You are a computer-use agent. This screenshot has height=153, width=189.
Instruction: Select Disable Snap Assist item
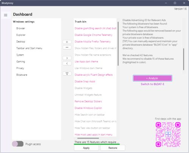click(x=85, y=82)
